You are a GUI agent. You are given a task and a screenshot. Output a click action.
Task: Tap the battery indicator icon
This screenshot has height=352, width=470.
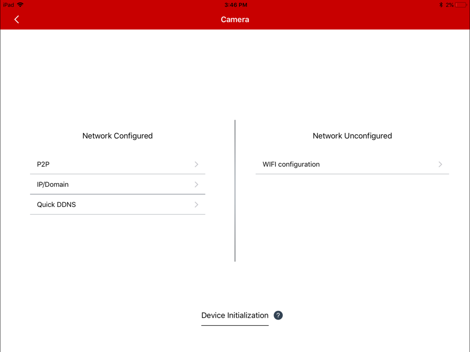pyautogui.click(x=461, y=5)
